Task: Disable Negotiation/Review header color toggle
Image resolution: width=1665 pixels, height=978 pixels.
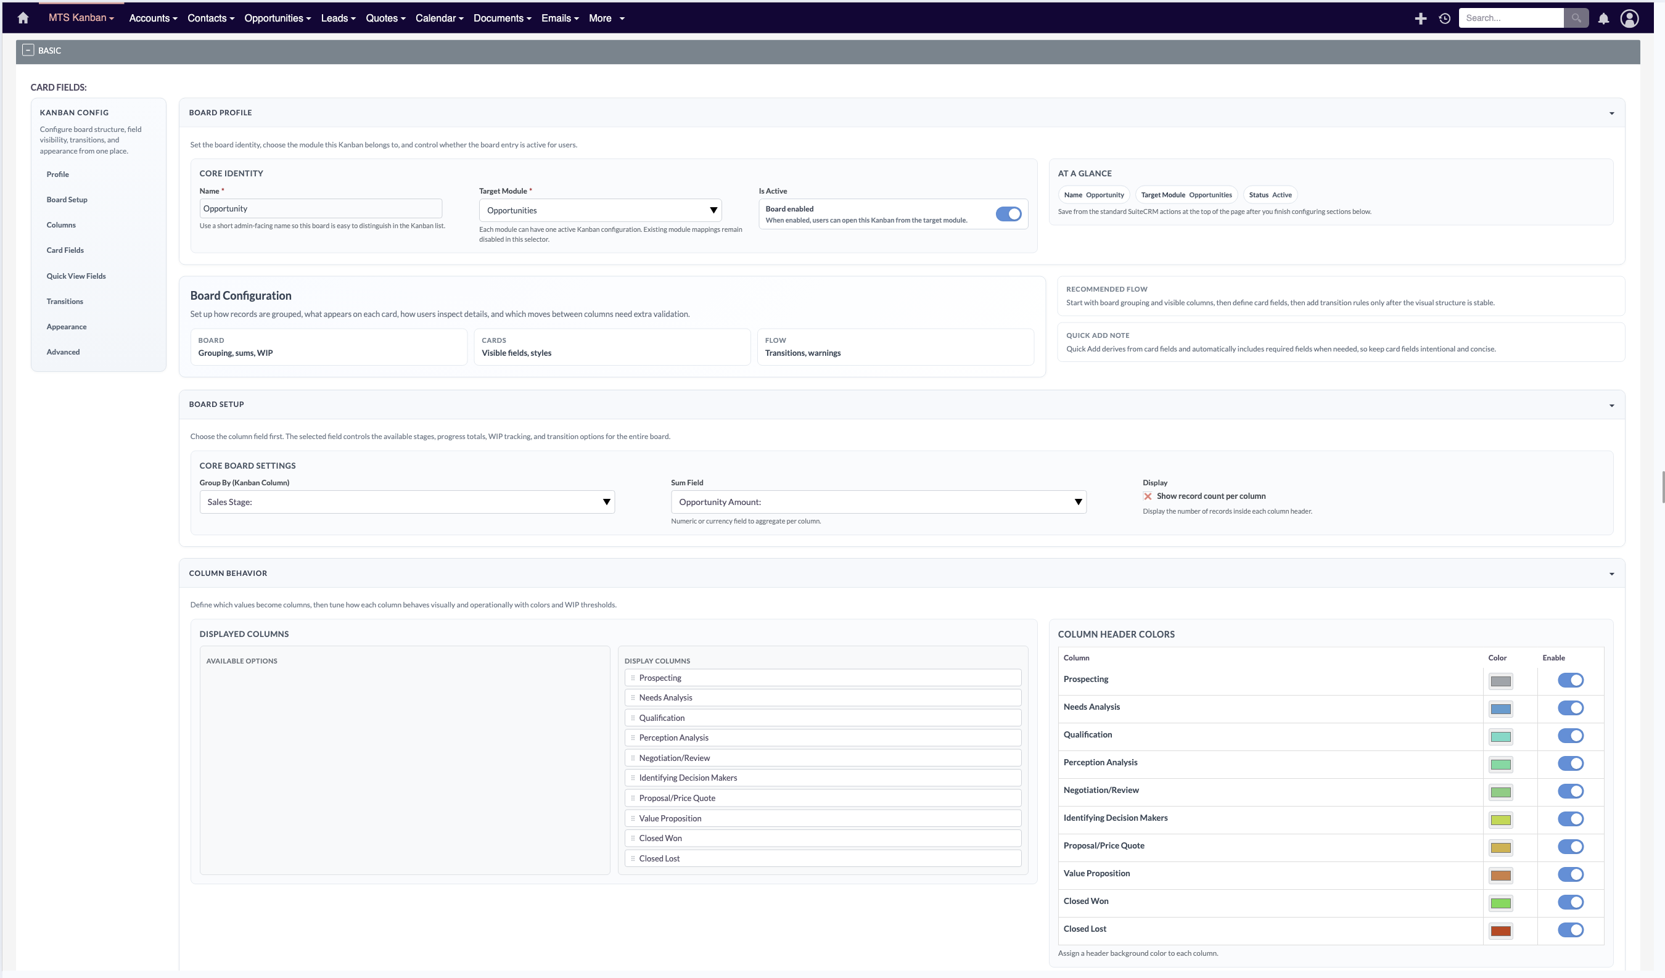Action: (1571, 792)
